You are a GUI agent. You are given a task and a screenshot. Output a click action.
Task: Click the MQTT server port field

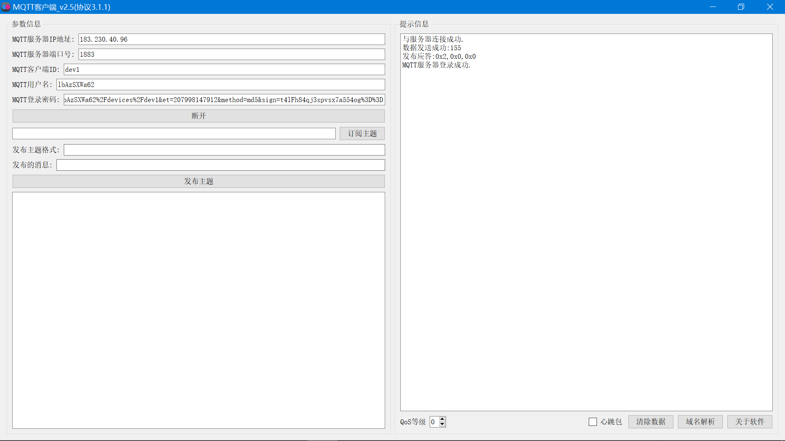pyautogui.click(x=231, y=54)
